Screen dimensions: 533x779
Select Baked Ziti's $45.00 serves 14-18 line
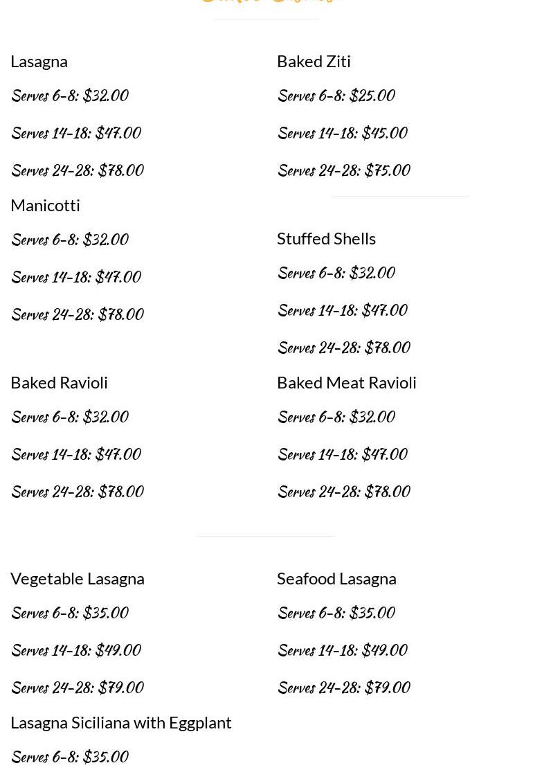point(342,133)
